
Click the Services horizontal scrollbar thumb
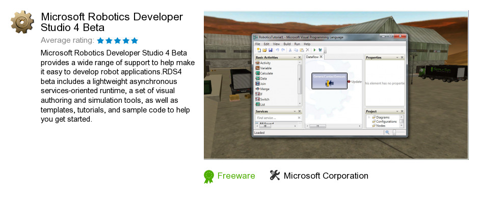coord(265,126)
